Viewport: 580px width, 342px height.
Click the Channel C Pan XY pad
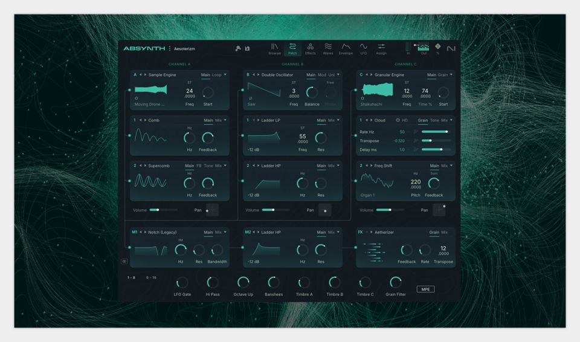pyautogui.click(x=439, y=210)
